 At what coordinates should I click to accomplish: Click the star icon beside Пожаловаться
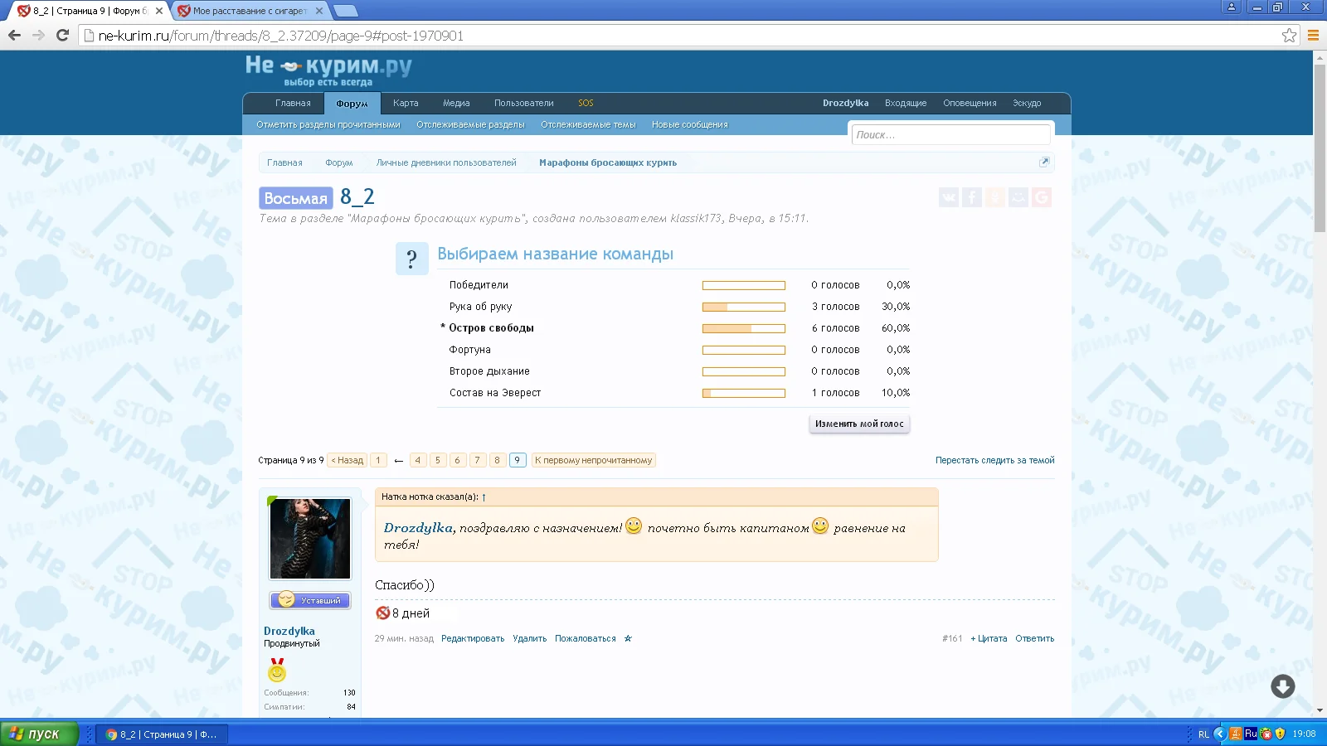628,639
